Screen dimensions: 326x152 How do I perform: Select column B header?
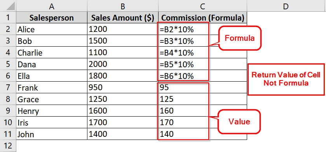coord(123,6)
